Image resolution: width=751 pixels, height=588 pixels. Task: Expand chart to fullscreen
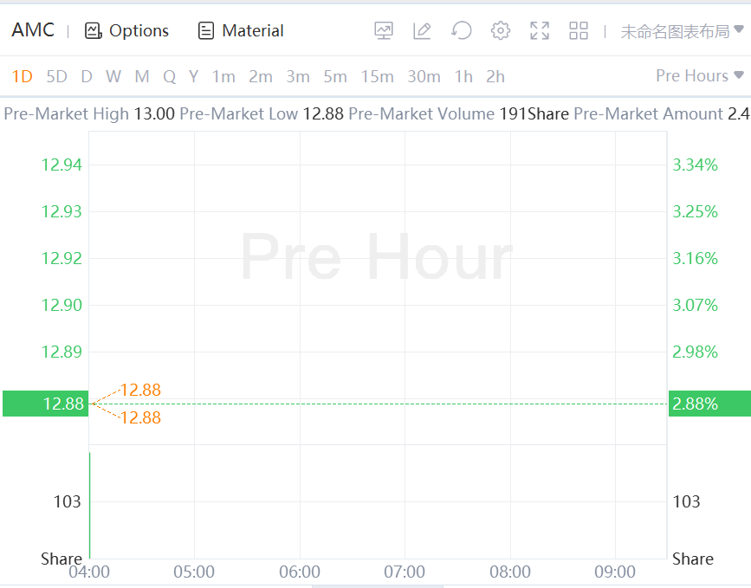tap(540, 31)
